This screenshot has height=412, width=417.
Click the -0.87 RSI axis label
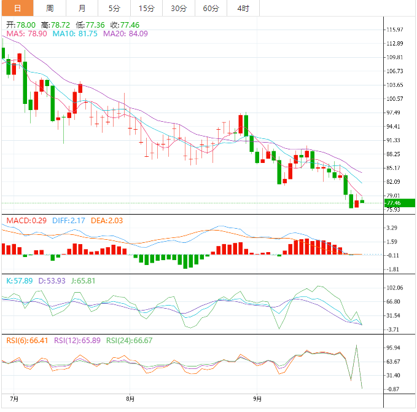click(x=392, y=389)
